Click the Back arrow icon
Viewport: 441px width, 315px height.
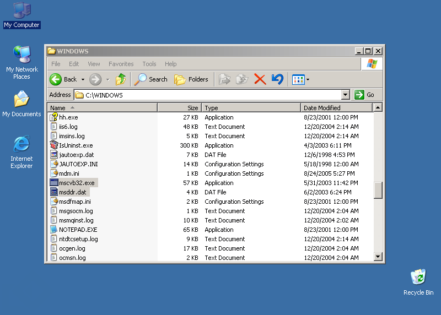(56, 79)
